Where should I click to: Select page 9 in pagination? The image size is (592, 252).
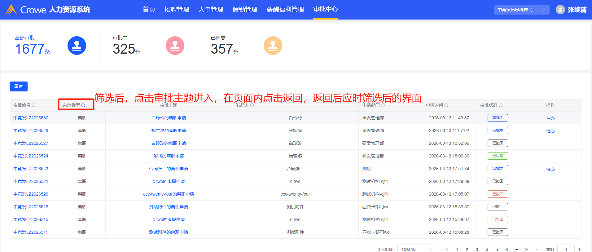pos(526,250)
